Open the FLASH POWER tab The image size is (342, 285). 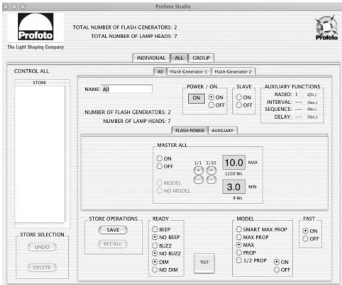(x=189, y=131)
